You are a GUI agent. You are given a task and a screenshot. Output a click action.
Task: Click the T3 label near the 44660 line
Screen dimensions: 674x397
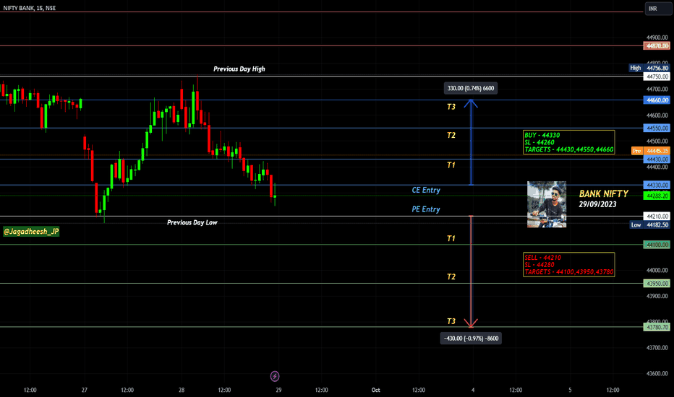click(x=451, y=107)
